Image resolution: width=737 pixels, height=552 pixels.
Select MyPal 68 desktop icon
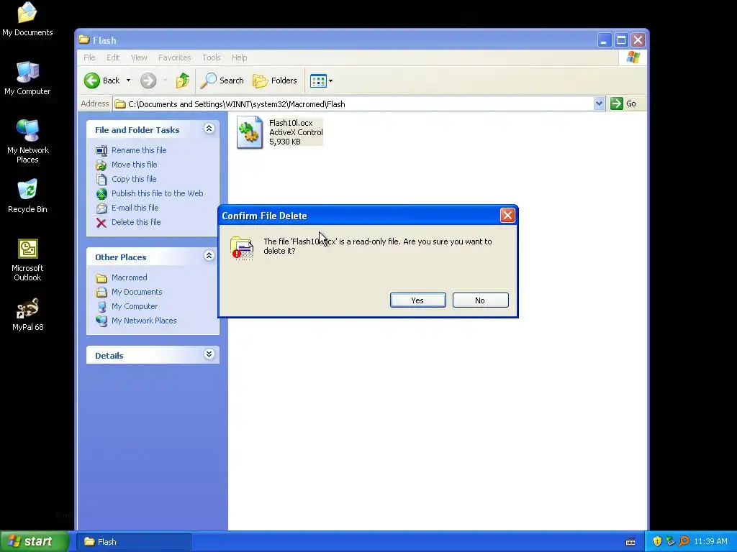point(28,315)
